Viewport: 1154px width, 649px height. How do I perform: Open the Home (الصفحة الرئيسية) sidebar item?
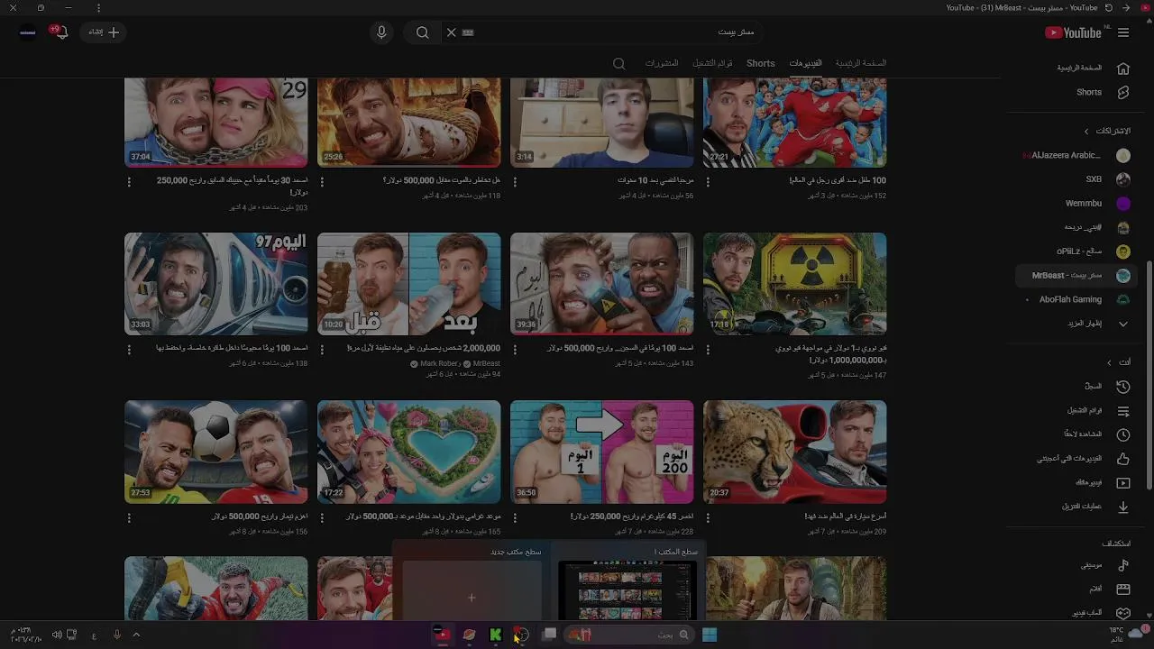1078,68
